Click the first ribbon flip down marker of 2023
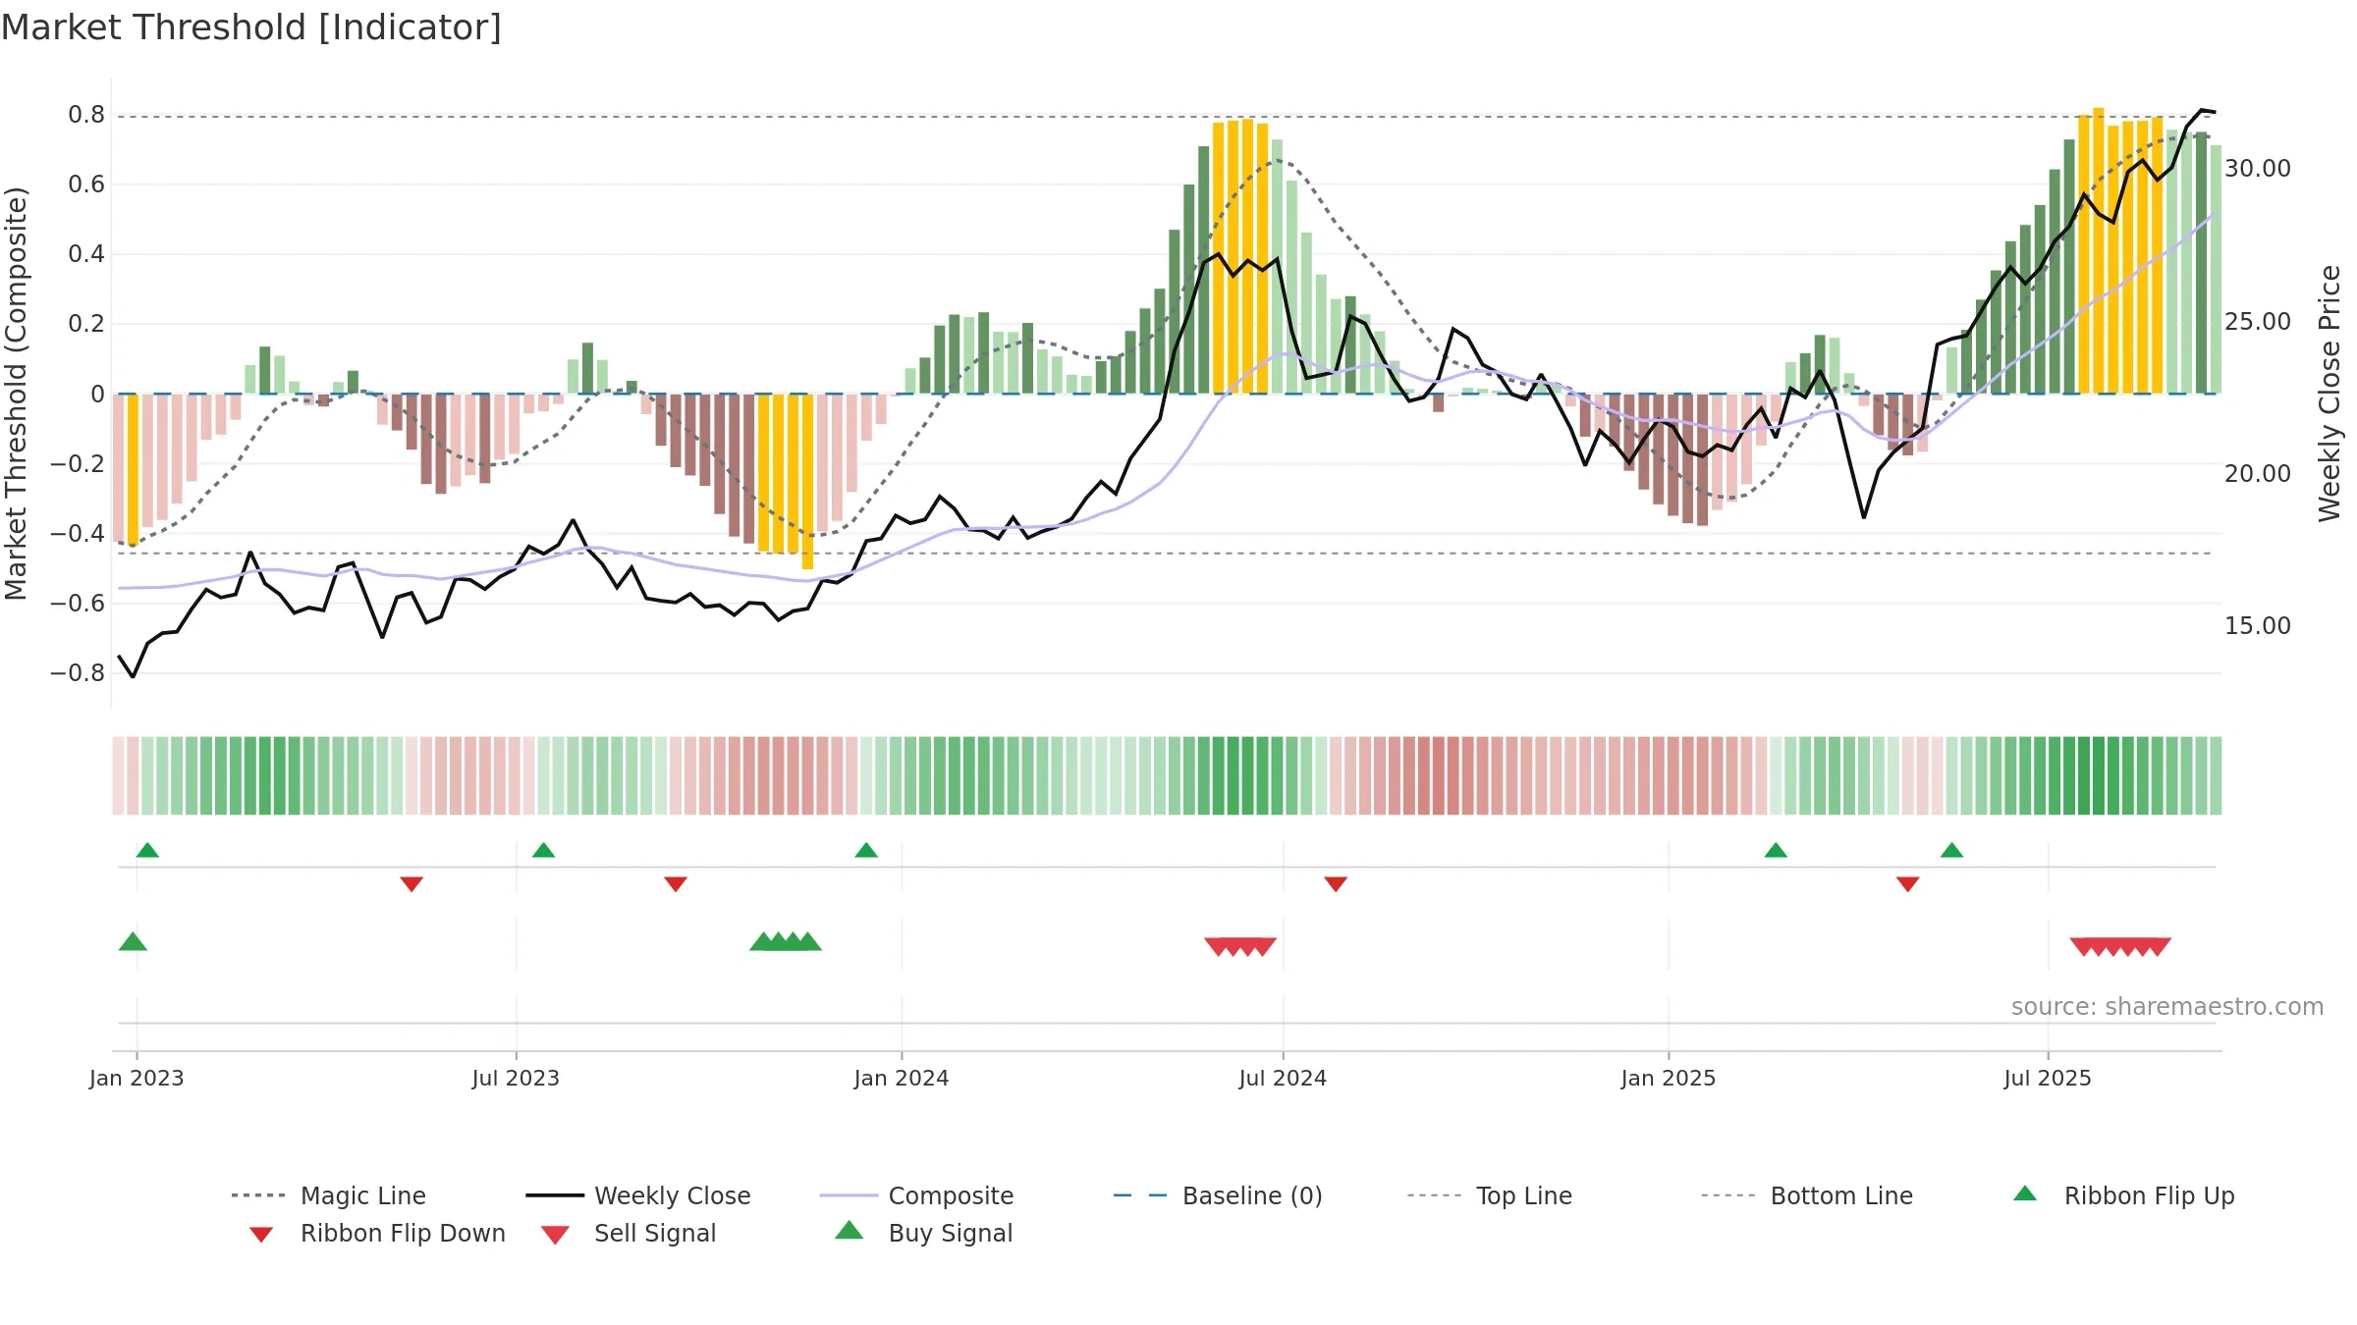 tap(411, 884)
